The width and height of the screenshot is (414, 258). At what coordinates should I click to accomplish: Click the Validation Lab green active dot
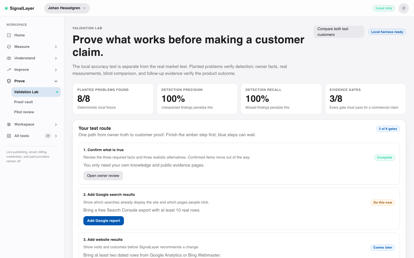57,92
